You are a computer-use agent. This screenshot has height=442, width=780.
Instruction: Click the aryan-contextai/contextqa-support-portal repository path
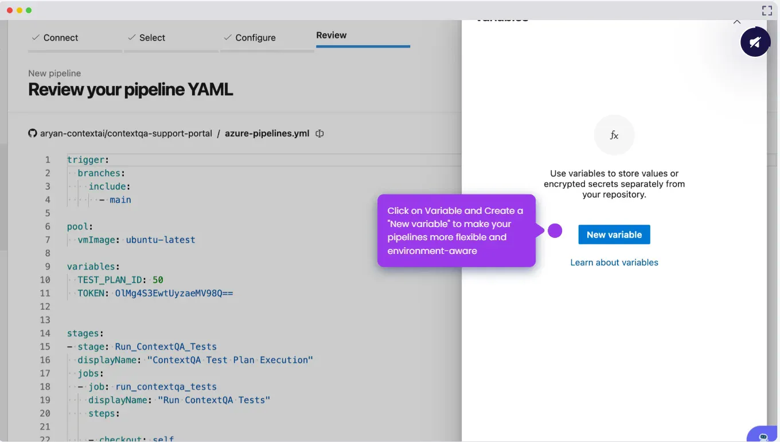coord(126,134)
